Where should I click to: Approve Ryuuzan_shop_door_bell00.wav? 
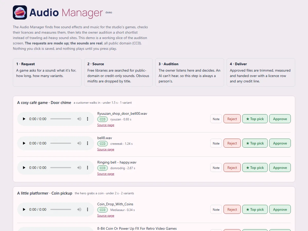280,119
